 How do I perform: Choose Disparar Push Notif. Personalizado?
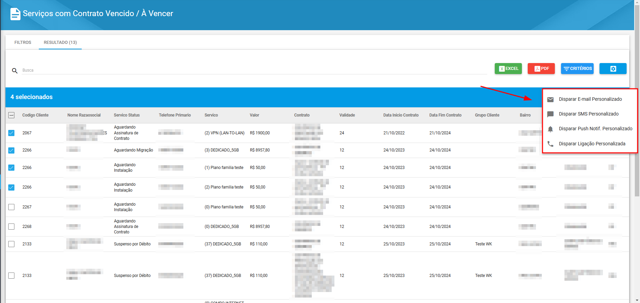590,129
